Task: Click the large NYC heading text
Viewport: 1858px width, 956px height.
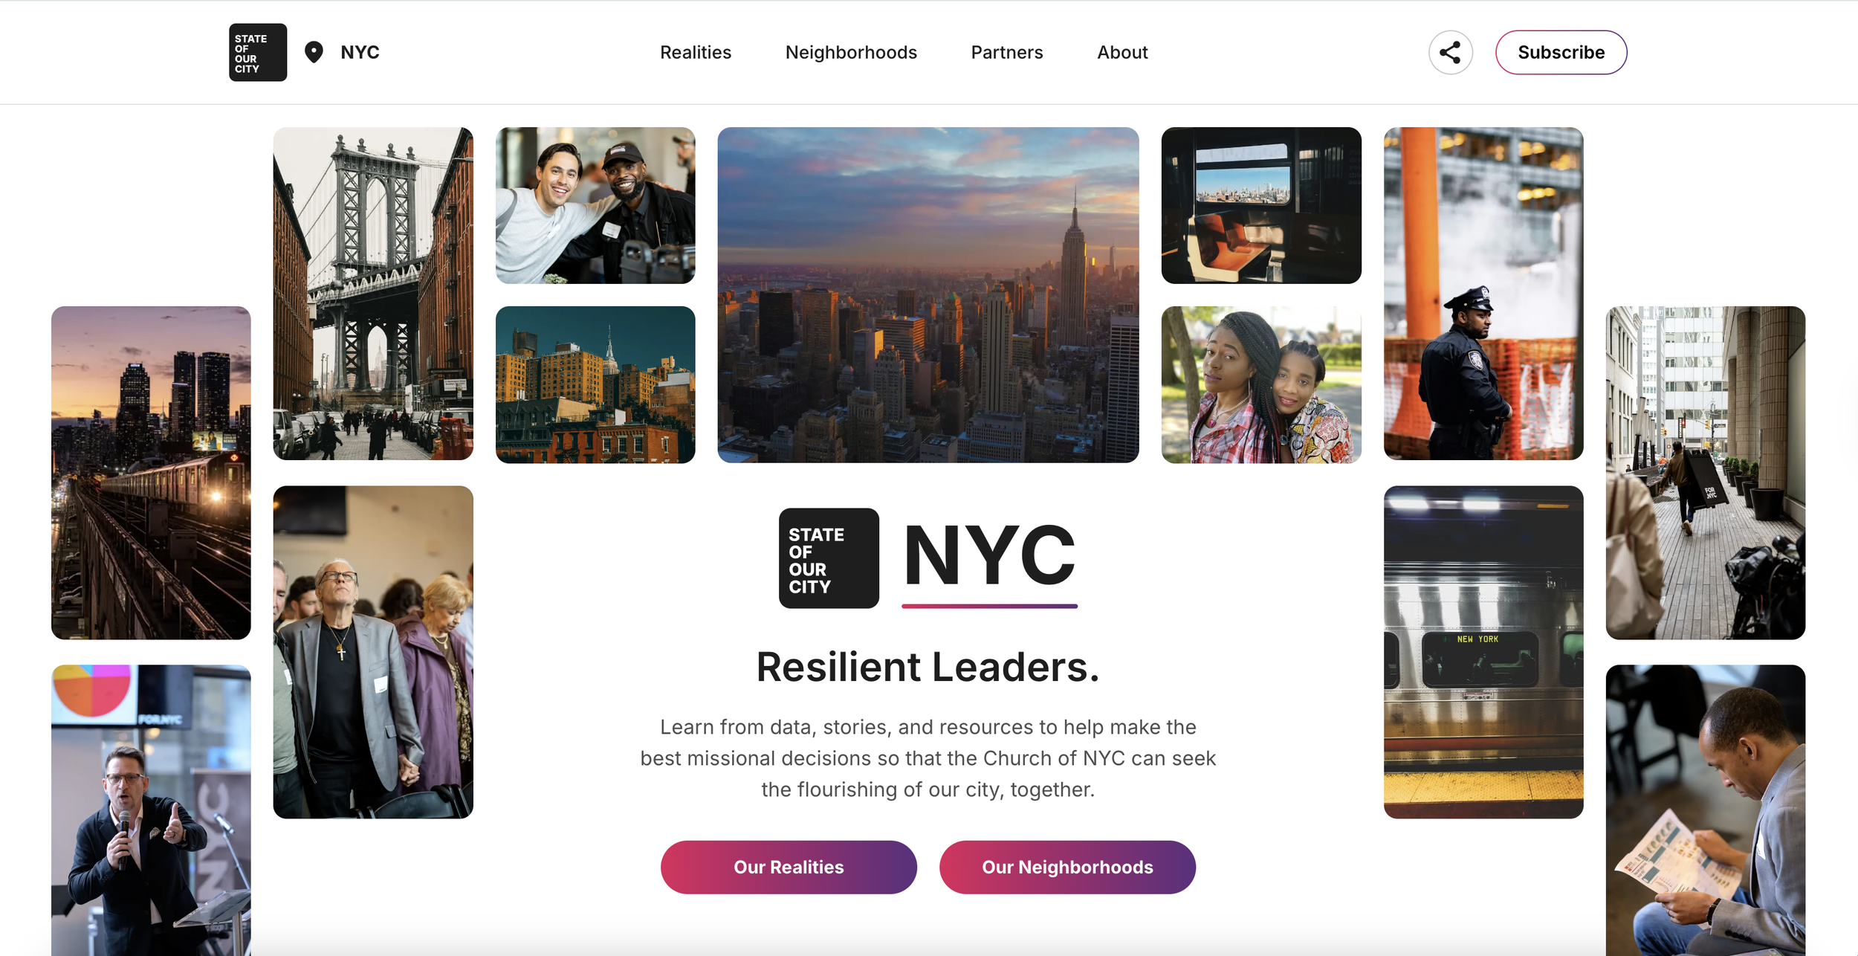Action: (989, 555)
